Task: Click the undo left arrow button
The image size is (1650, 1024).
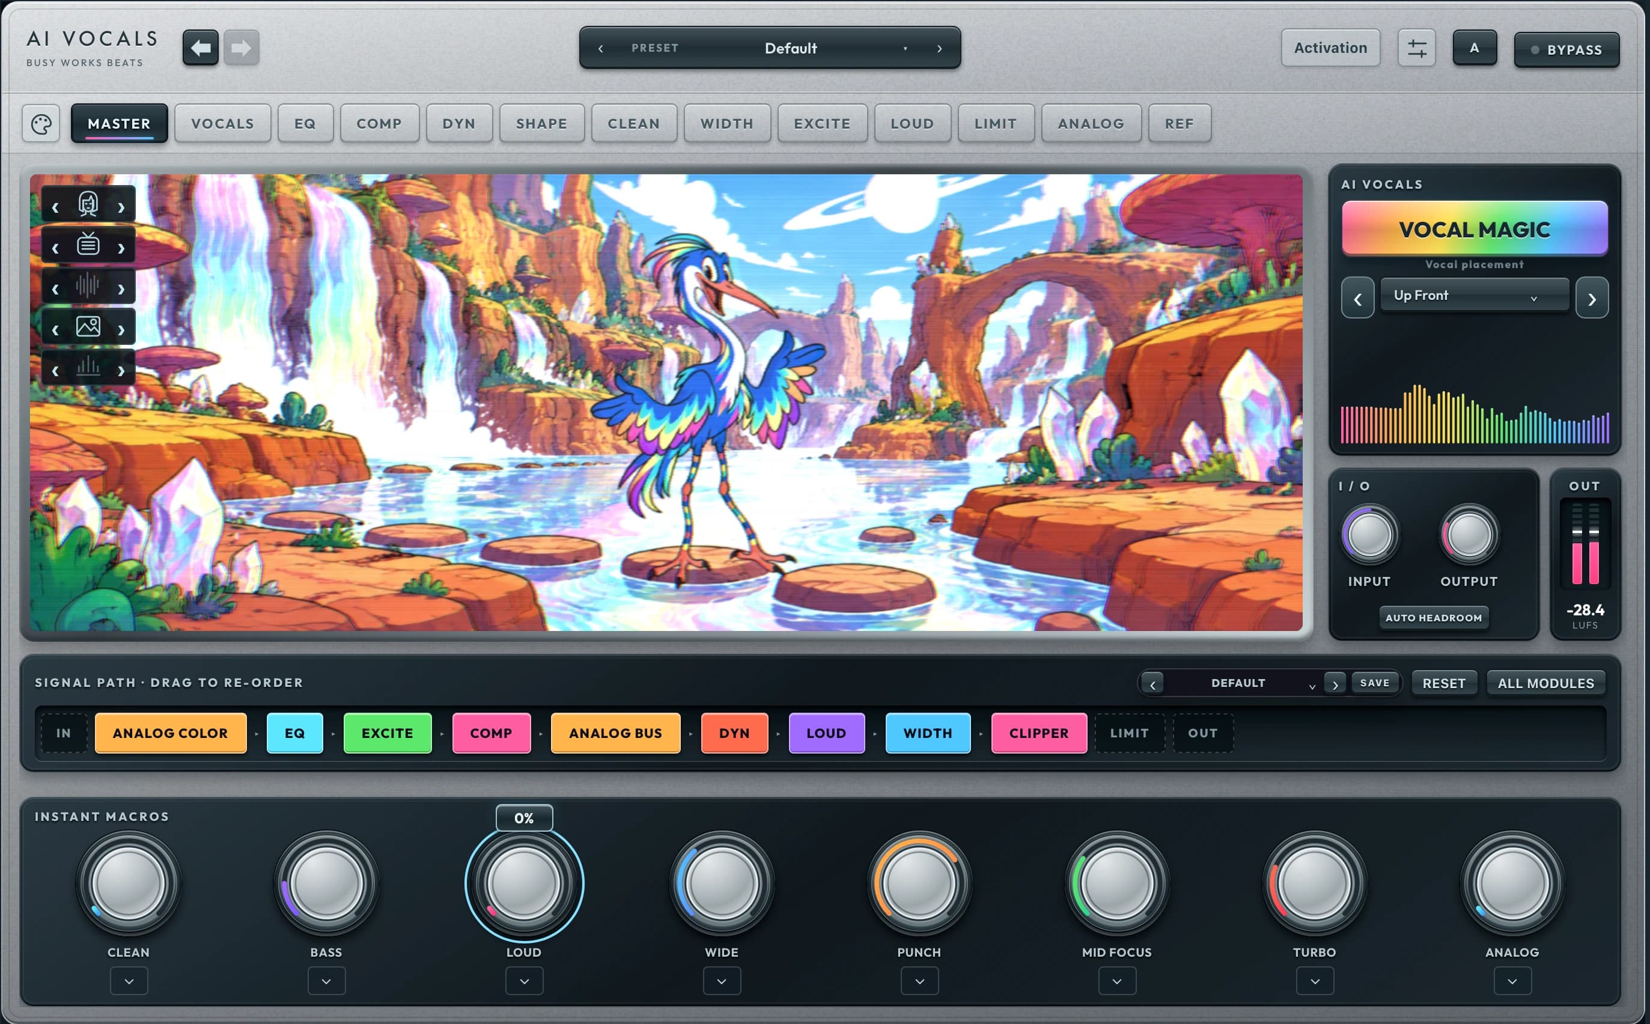Action: point(201,48)
